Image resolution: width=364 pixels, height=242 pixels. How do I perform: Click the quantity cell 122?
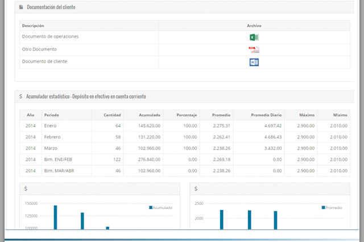(x=117, y=159)
